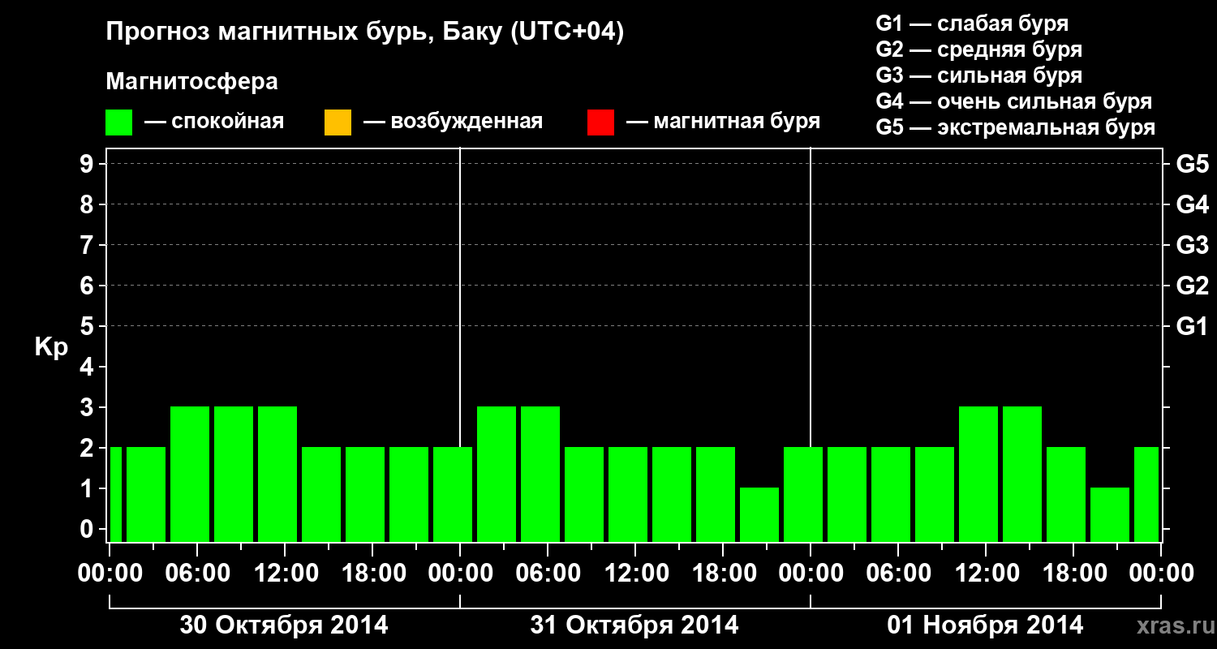Click the right-axis 'G1' storm level label

point(1192,326)
